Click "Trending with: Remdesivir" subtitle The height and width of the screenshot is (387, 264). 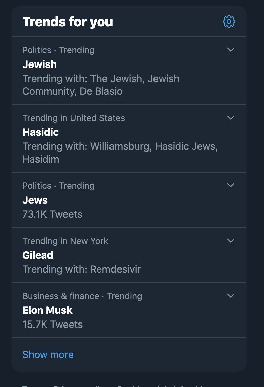pyautogui.click(x=82, y=269)
